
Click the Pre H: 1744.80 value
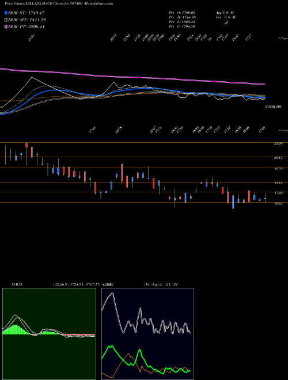[182, 17]
